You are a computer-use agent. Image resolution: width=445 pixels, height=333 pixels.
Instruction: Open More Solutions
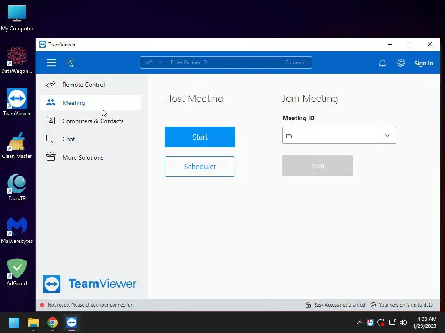tap(91, 157)
